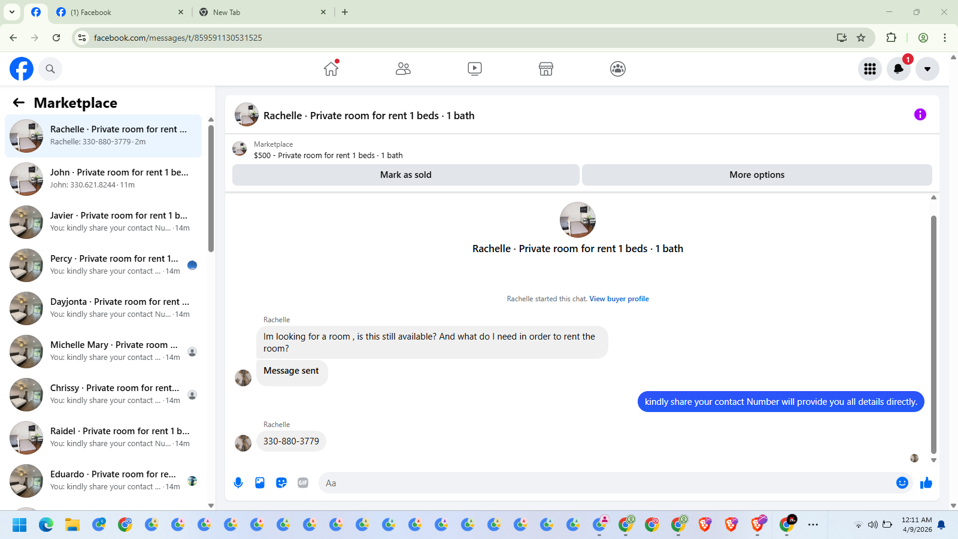Open John private room conversation

(x=103, y=179)
